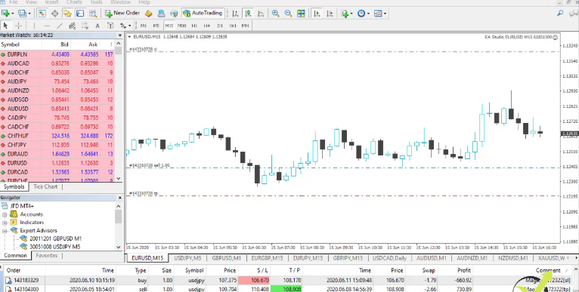Toggle the Navigator panel star-folder icon
Image resolution: width=579 pixels, height=292 pixels.
point(67,14)
